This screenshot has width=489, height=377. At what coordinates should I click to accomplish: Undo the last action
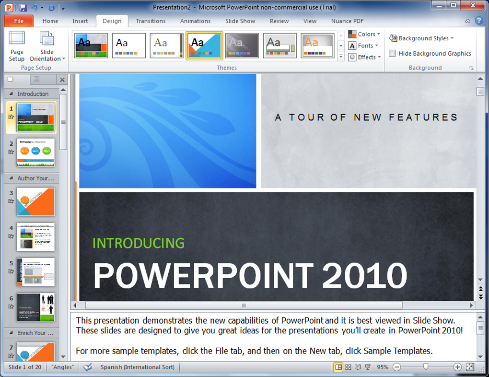tap(35, 8)
